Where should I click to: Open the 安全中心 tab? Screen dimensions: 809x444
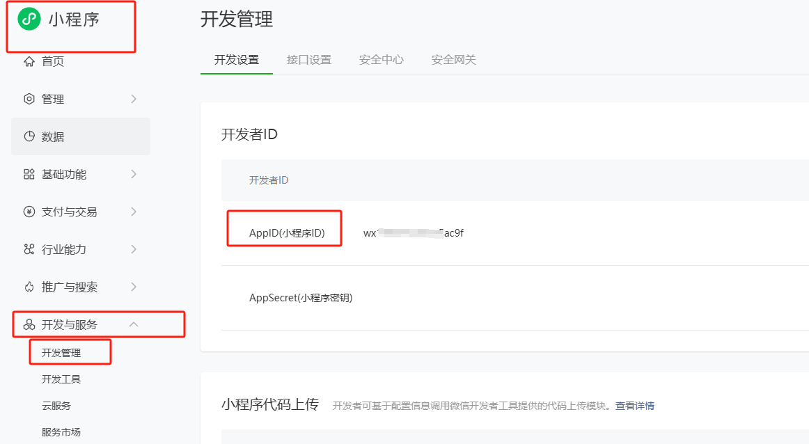pyautogui.click(x=382, y=60)
